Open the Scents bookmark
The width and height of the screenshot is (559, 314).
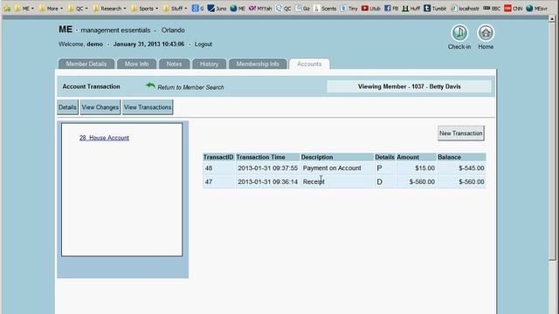(x=325, y=8)
